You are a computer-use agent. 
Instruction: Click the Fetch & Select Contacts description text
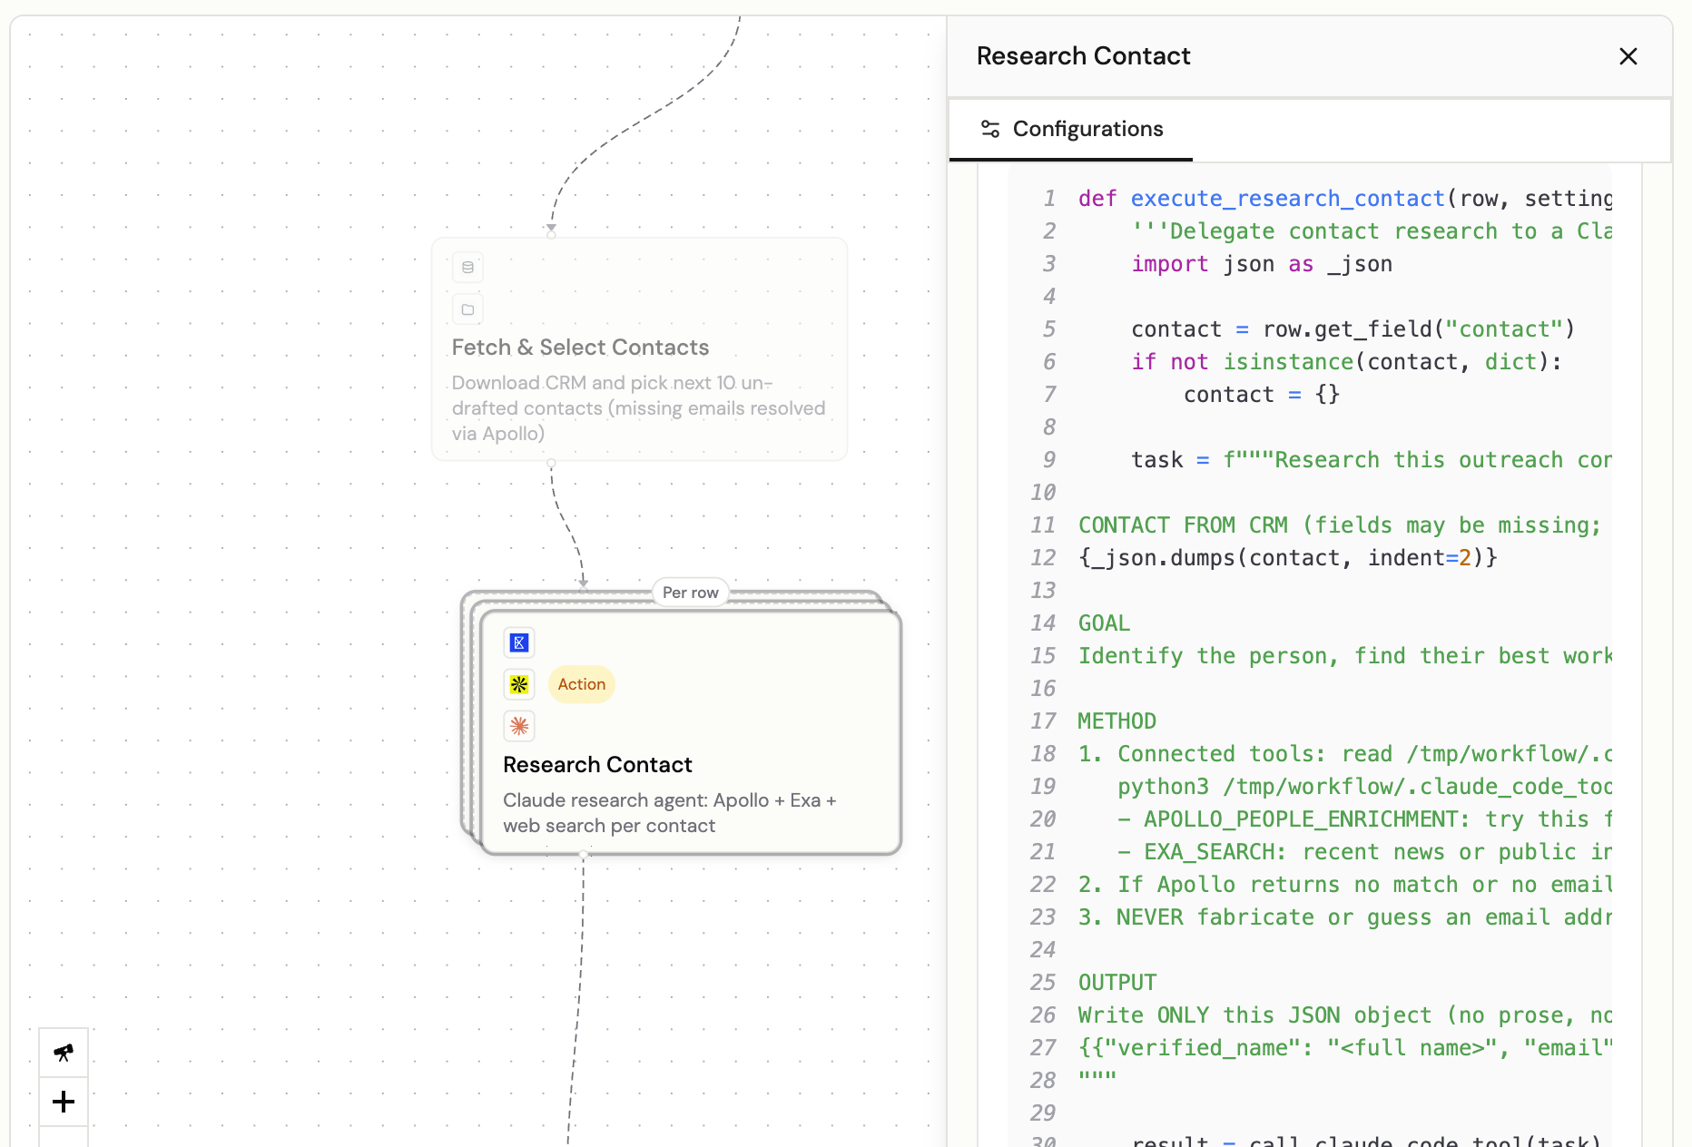pyautogui.click(x=638, y=408)
